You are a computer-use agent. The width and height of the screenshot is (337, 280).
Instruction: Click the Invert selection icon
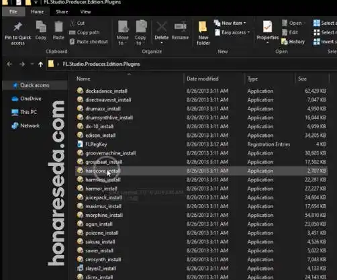coord(317,42)
